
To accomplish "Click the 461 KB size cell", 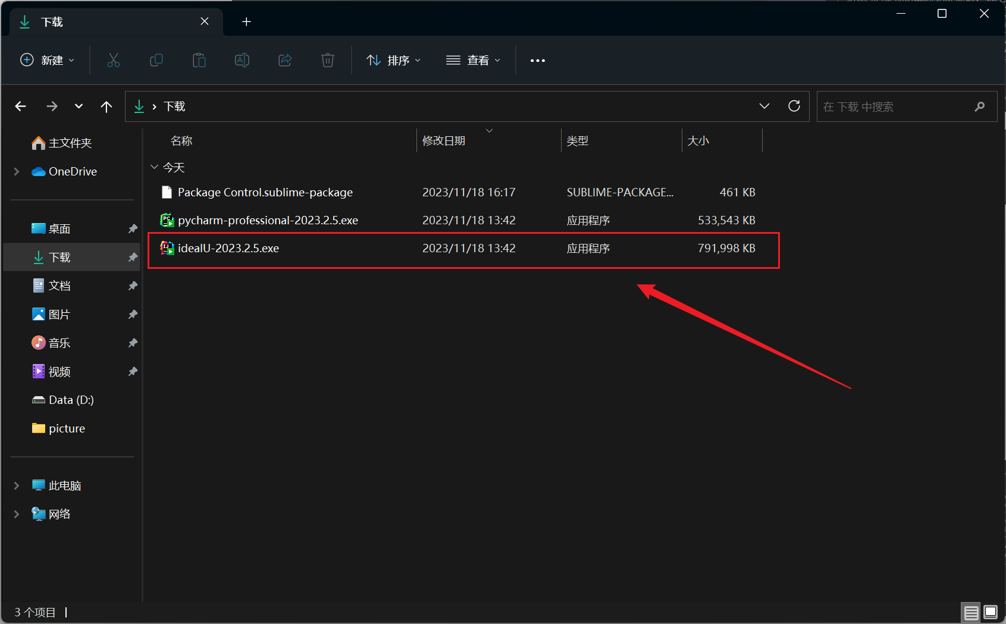I will [737, 192].
